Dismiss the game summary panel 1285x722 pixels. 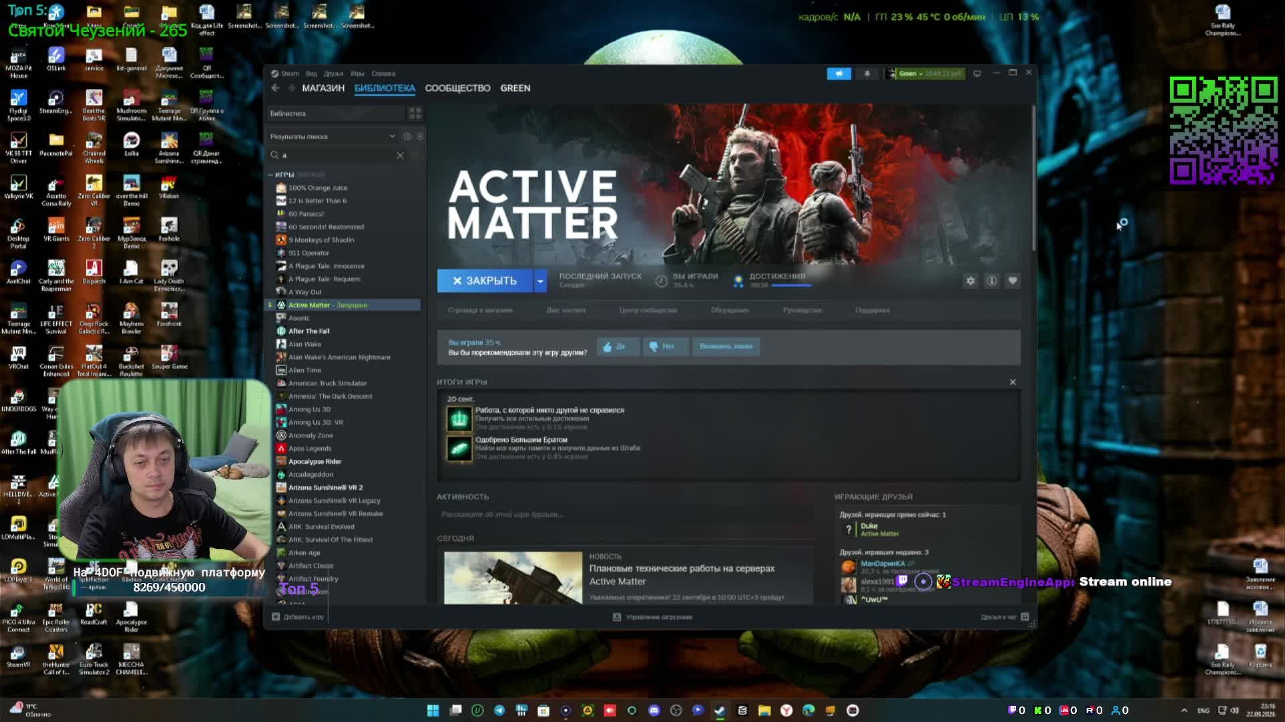point(1013,382)
